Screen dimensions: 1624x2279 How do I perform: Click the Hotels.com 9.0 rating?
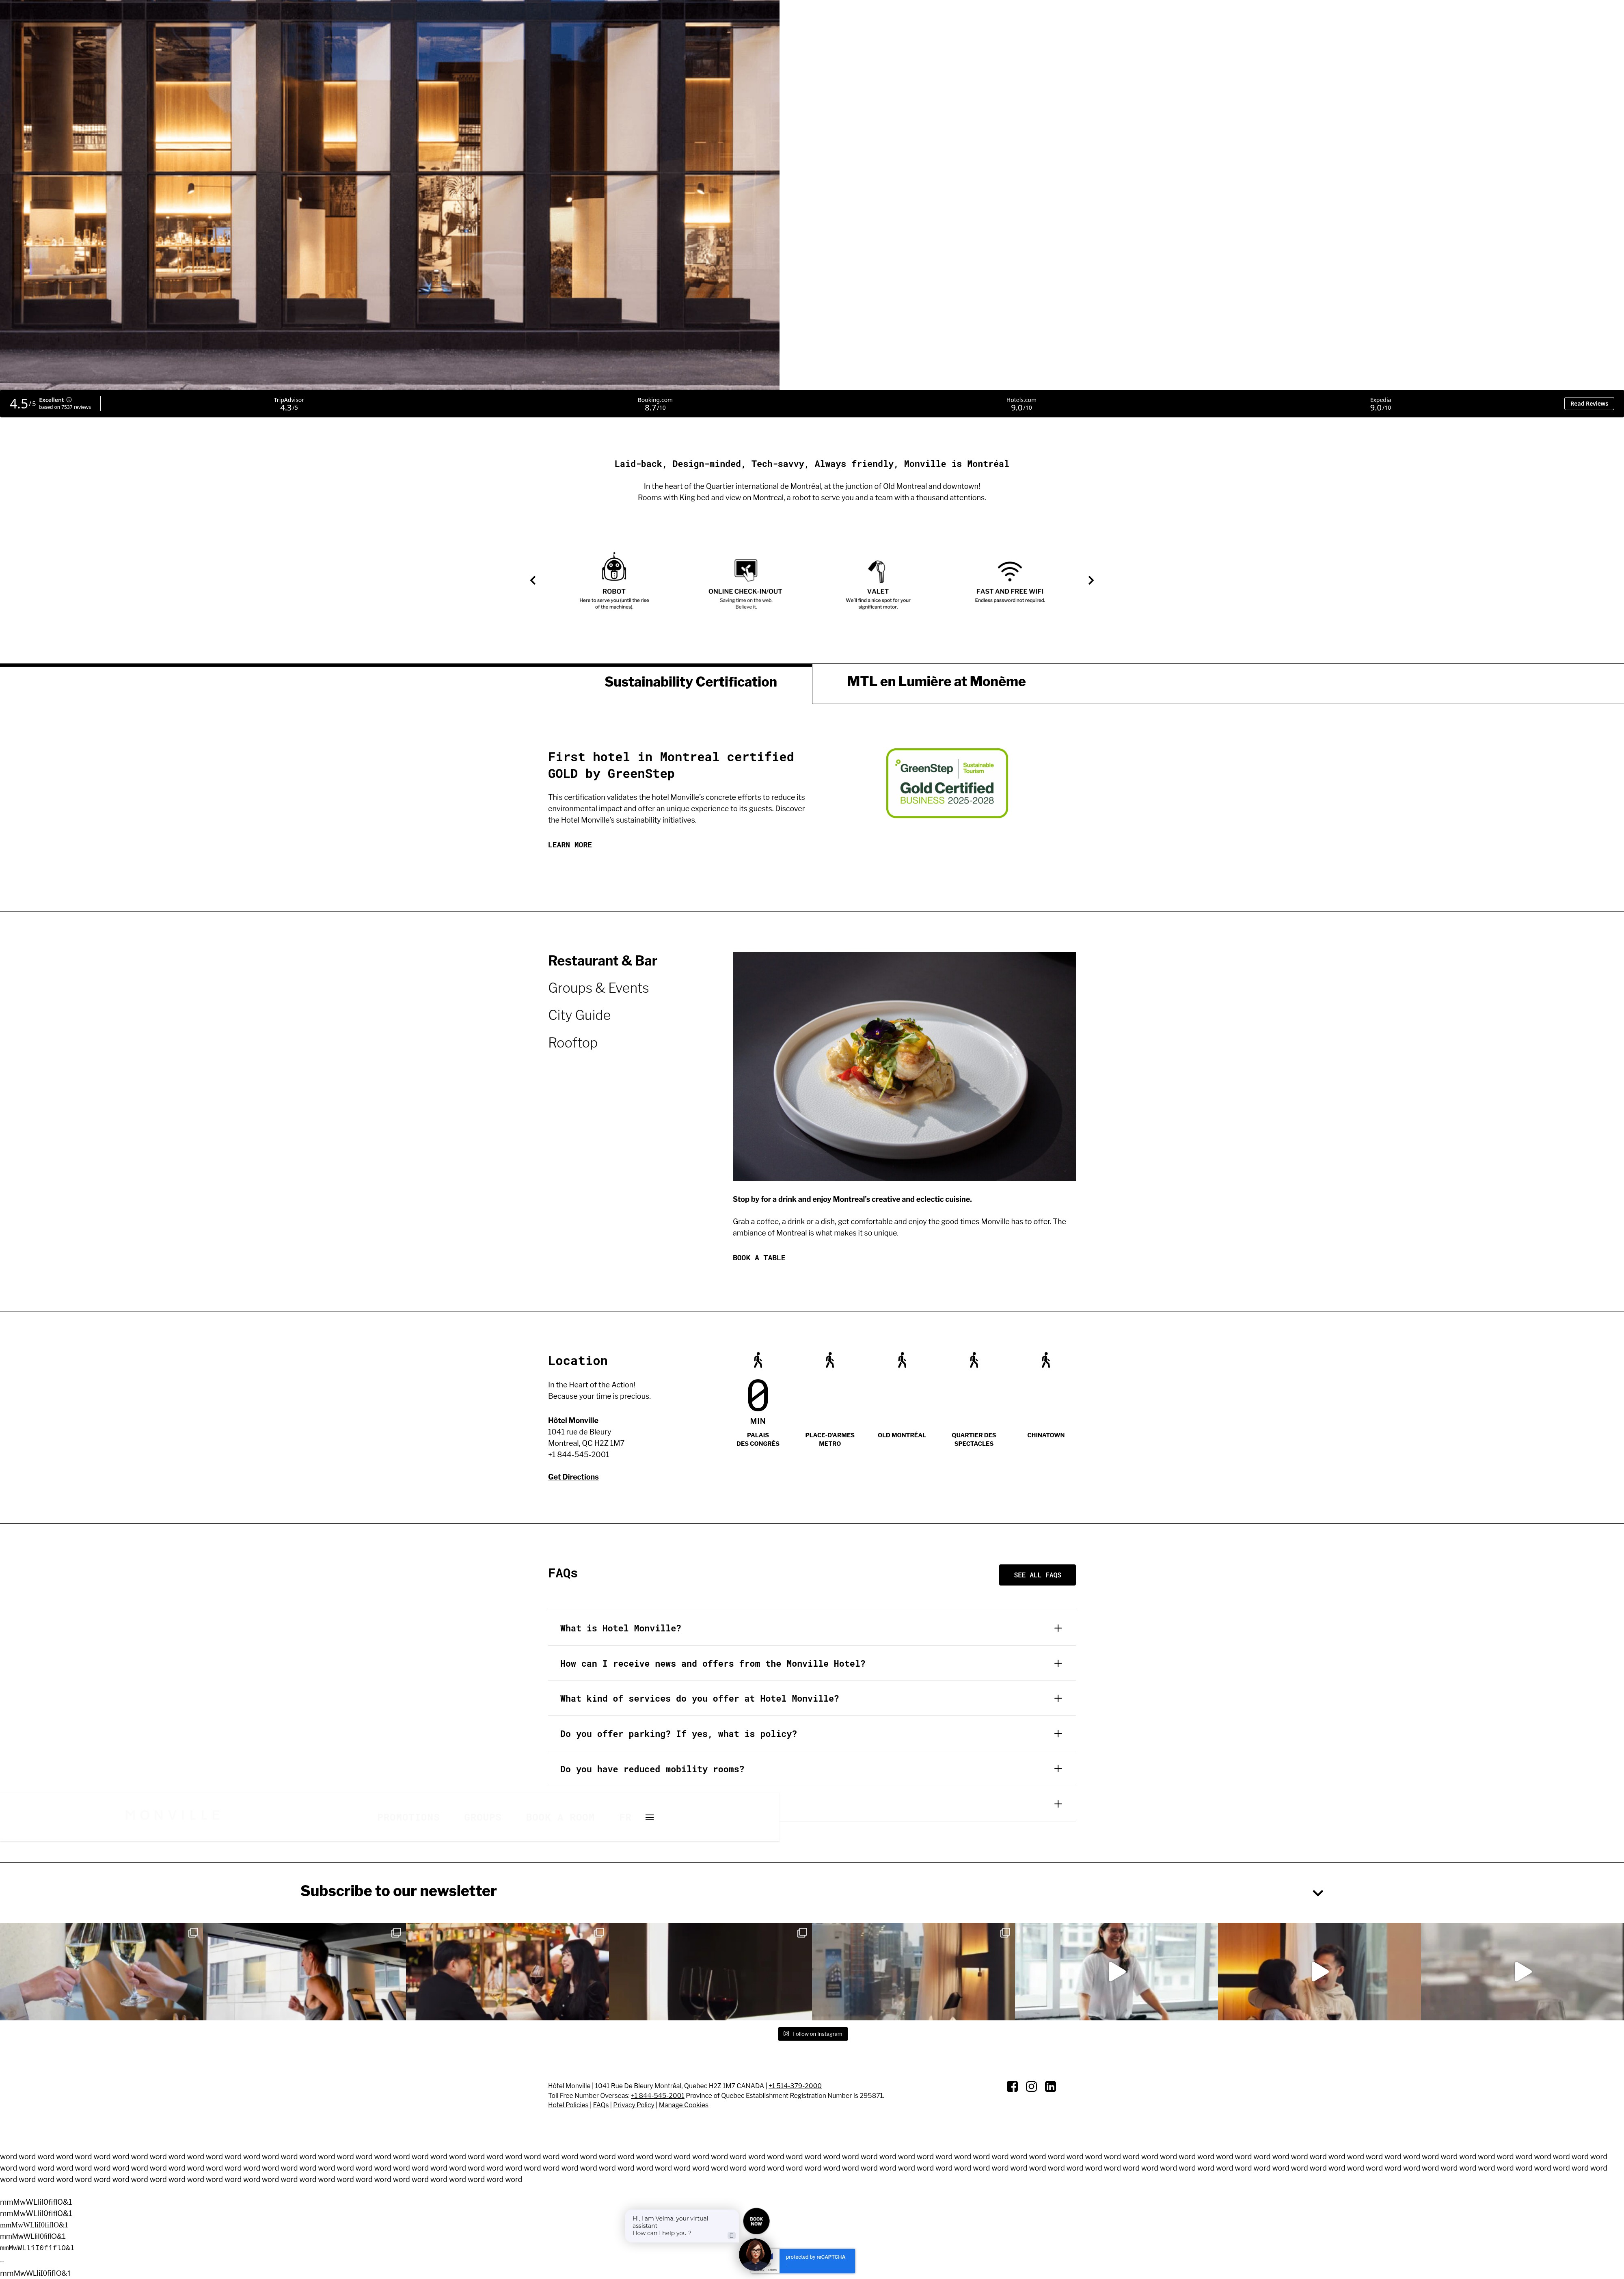coord(1021,404)
